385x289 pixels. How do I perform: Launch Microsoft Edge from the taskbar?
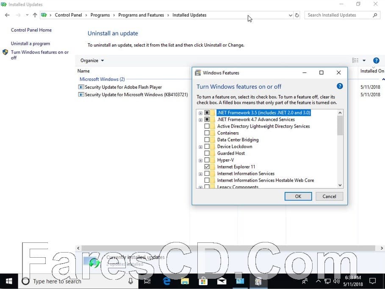click(x=166, y=281)
